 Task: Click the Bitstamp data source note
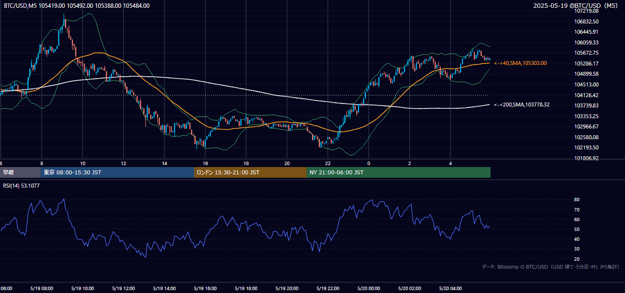(x=551, y=267)
